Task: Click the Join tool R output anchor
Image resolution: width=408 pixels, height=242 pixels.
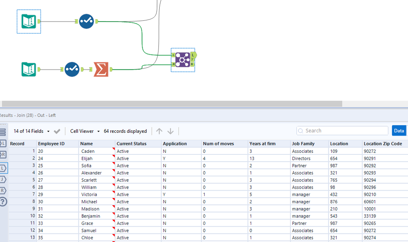Action: 192,64
